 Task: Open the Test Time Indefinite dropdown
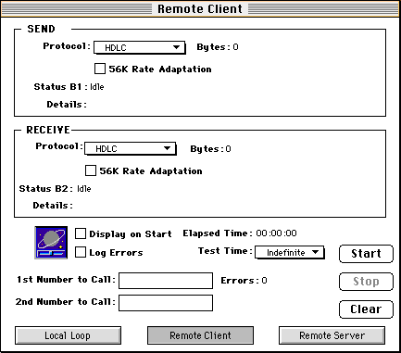tap(290, 252)
